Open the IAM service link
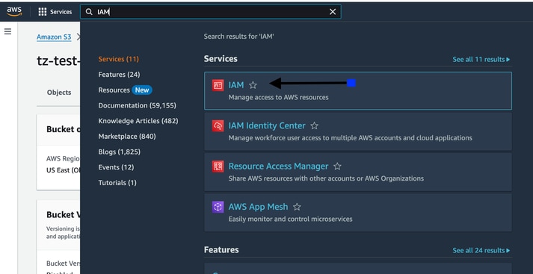This screenshot has width=533, height=274. pyautogui.click(x=236, y=85)
